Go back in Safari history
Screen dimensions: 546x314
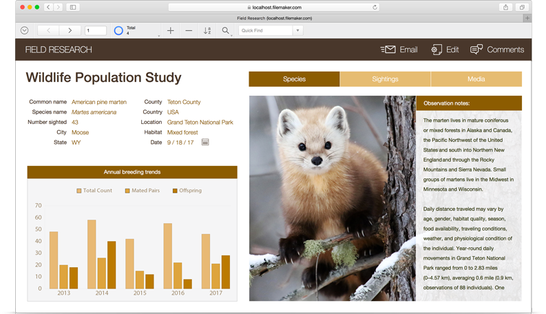[48, 7]
